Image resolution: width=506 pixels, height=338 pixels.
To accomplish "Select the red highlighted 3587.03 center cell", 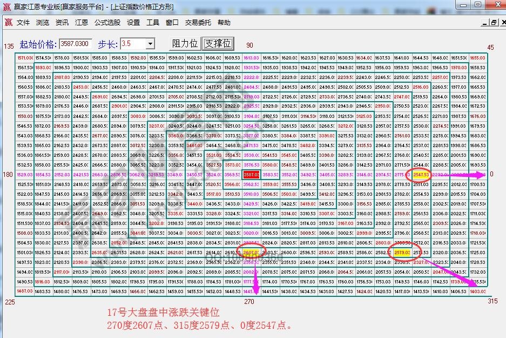I will [x=253, y=175].
